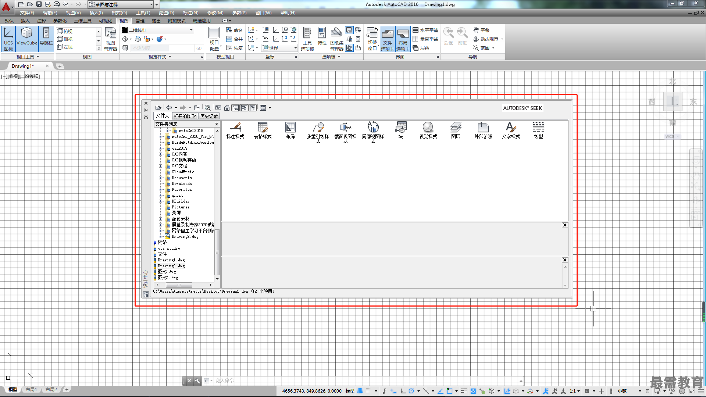Image resolution: width=706 pixels, height=397 pixels.
Task: Open Viewport Configuration (视口配置)
Action: click(x=214, y=39)
